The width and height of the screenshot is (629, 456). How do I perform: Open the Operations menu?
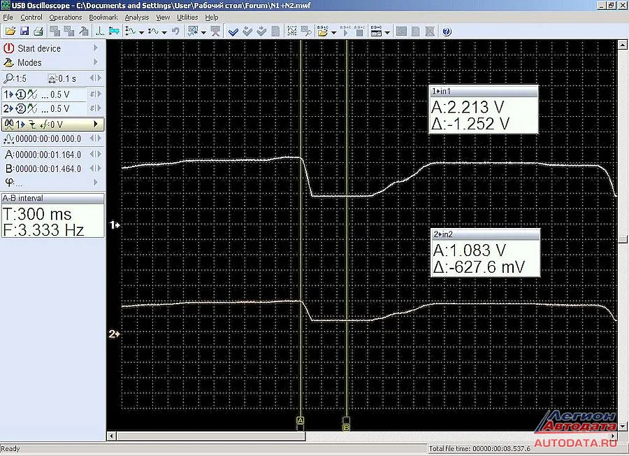click(66, 17)
